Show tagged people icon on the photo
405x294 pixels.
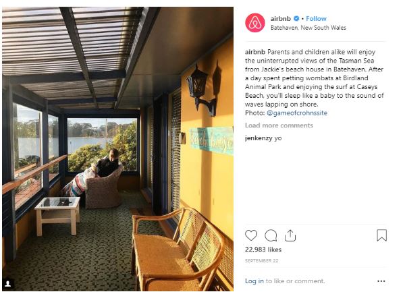[x=7, y=284]
